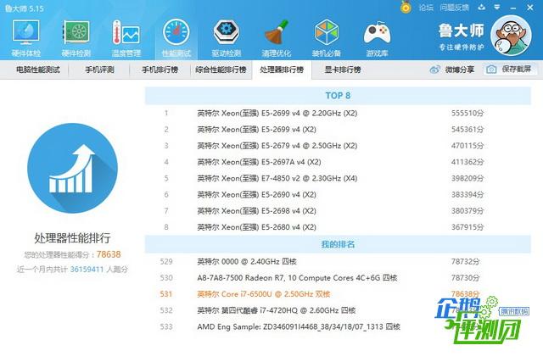Click the 470115分 score value
This screenshot has height=362, width=543.
tap(467, 146)
